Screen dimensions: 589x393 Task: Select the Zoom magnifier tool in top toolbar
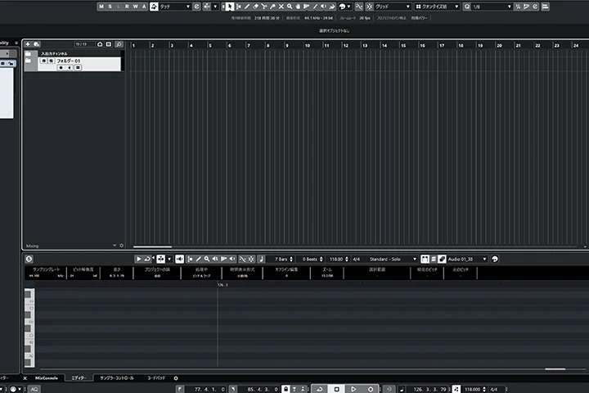[290, 7]
